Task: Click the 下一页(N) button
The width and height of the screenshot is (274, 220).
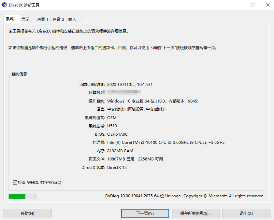Action: (x=145, y=213)
